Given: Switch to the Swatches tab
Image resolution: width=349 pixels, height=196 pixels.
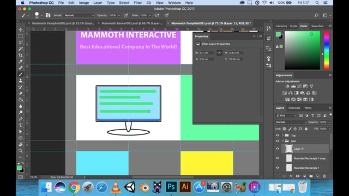Looking at the screenshot, I should pos(317,26).
